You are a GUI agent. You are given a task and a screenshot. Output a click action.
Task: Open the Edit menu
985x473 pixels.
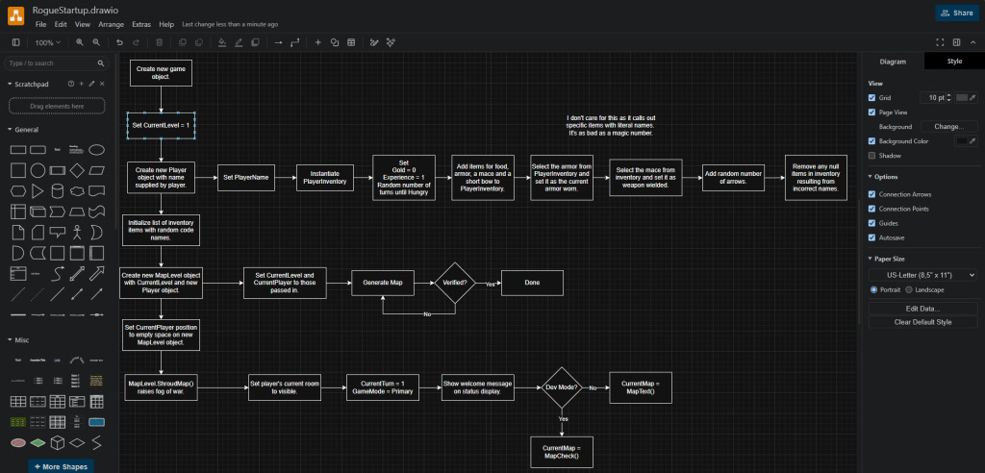(61, 24)
